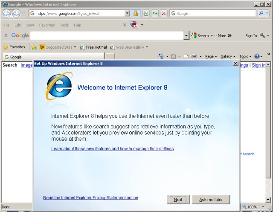Click the Next button in setup dialog

tap(178, 200)
